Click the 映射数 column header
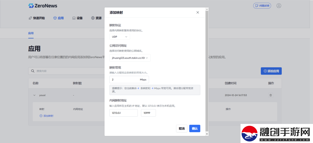The height and width of the screenshot is (143, 313). pyautogui.click(x=77, y=83)
